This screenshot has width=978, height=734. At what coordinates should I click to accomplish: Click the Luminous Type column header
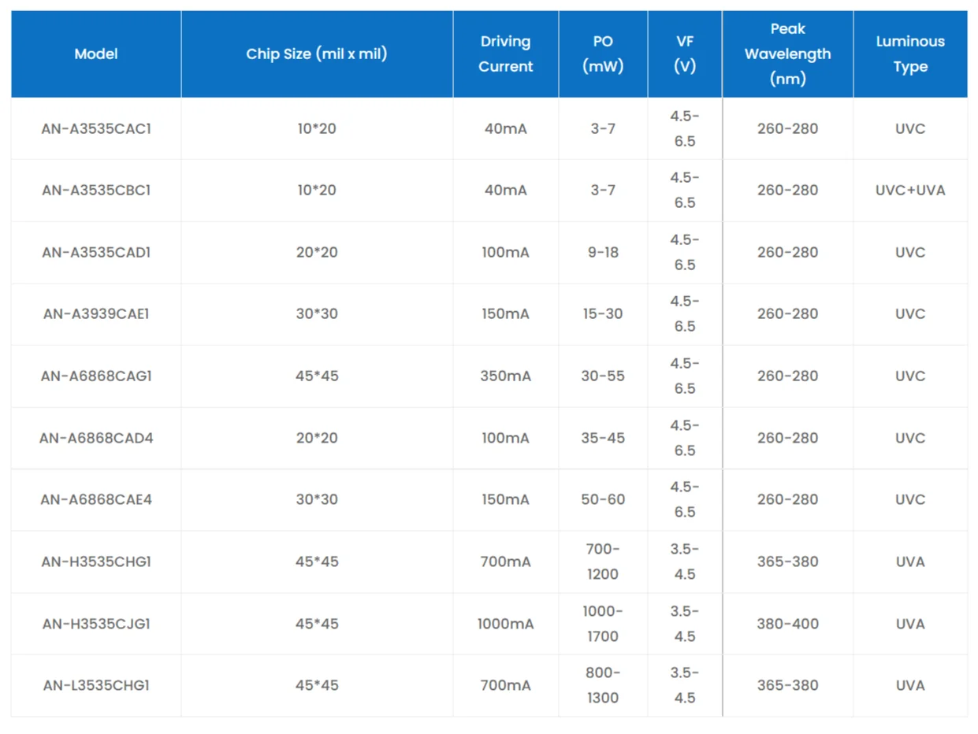pyautogui.click(x=910, y=54)
